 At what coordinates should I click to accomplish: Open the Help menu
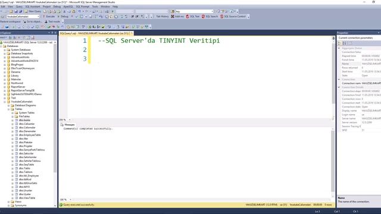point(115,7)
